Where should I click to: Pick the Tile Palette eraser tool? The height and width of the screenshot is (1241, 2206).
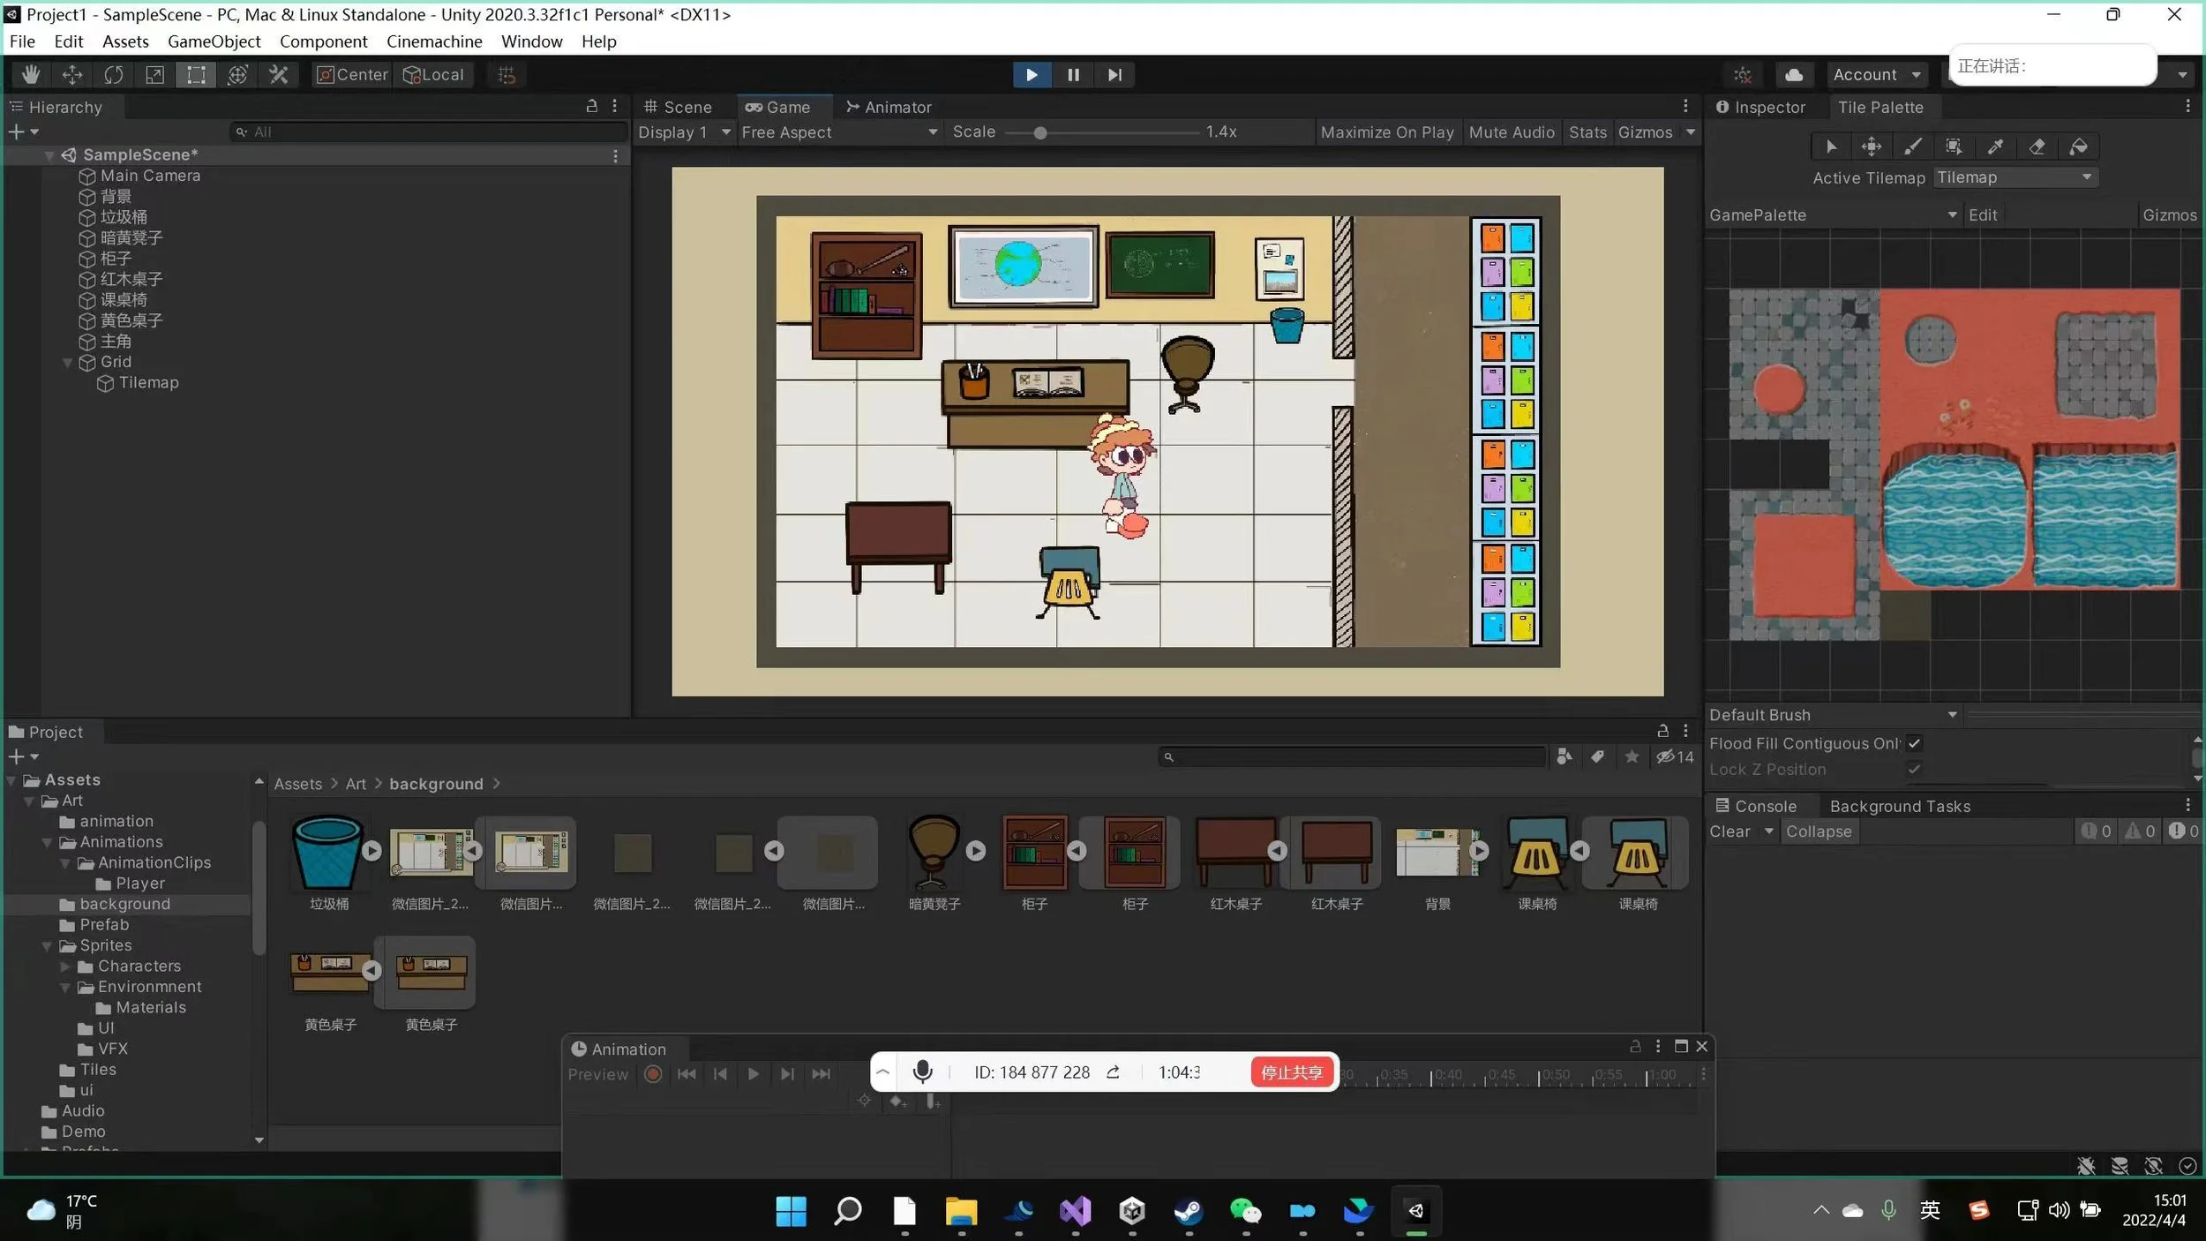pyautogui.click(x=2037, y=147)
